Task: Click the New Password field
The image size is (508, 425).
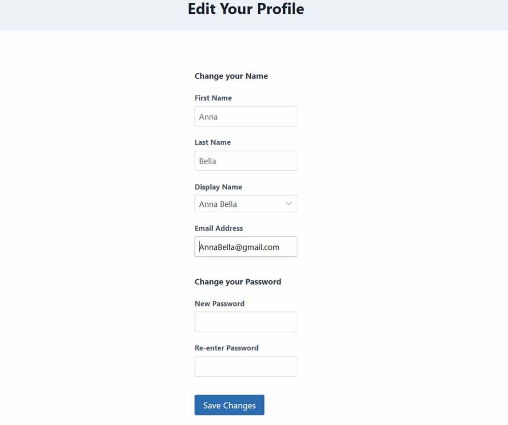Action: click(x=246, y=322)
